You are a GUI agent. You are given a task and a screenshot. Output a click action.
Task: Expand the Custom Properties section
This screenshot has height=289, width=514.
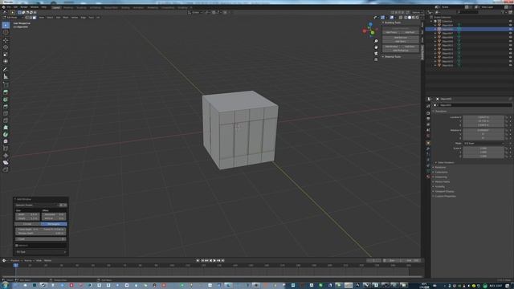[x=445, y=196]
